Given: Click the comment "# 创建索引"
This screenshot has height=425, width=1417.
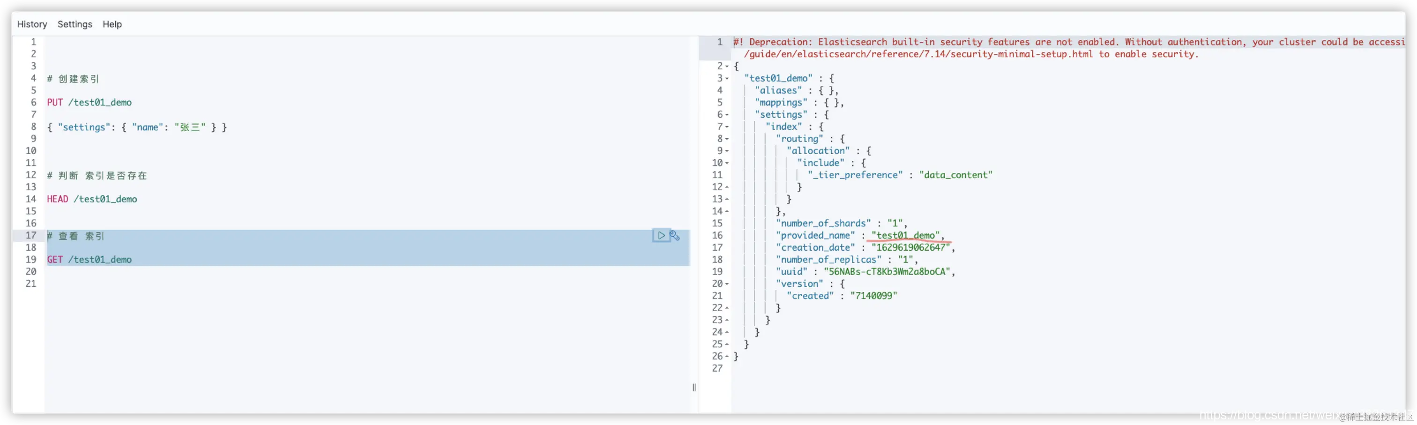Looking at the screenshot, I should [x=73, y=79].
